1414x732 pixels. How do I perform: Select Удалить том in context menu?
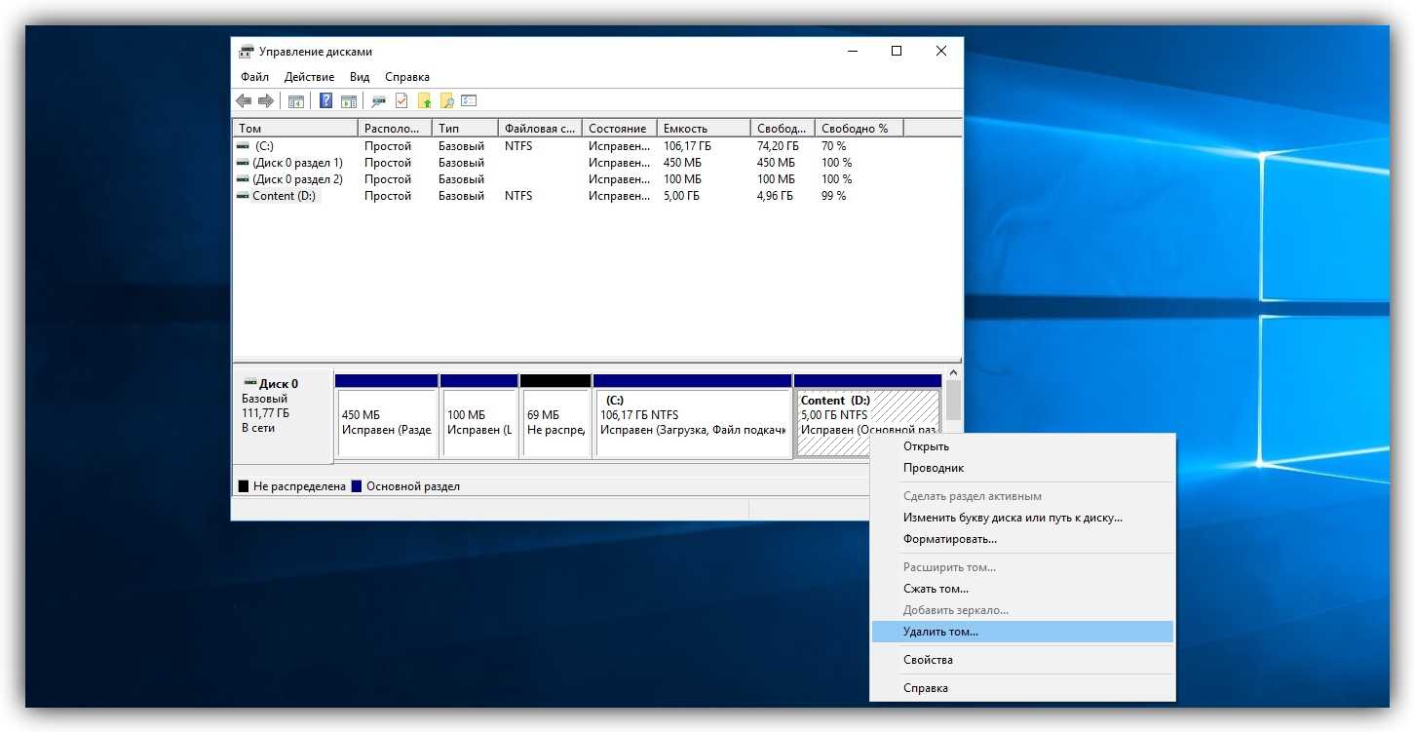click(940, 632)
